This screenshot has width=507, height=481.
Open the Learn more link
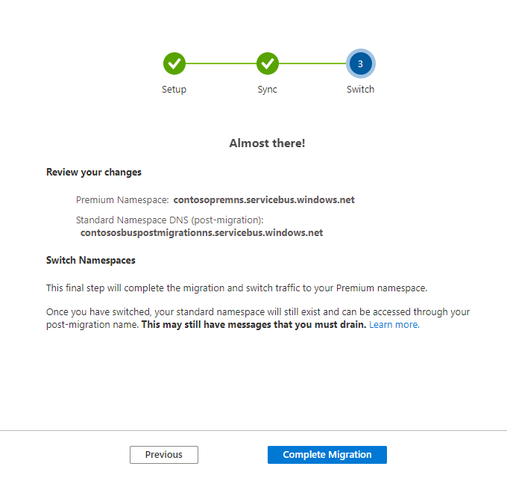point(394,325)
